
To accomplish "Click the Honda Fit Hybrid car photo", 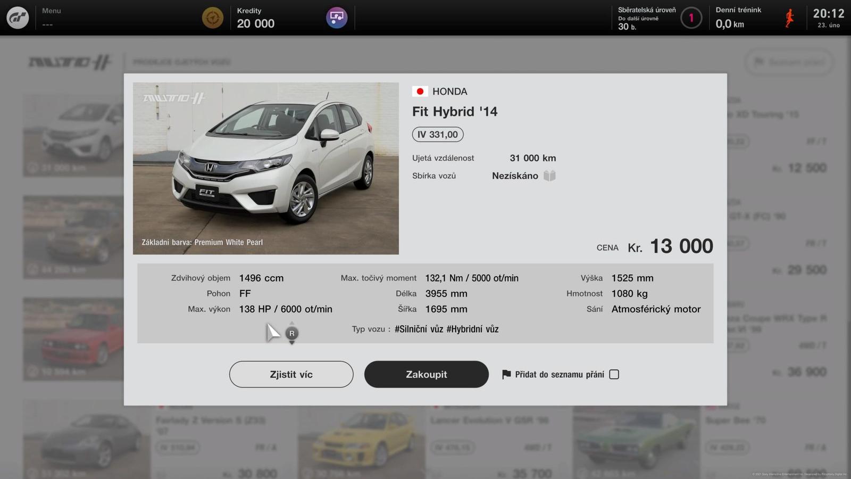I will (265, 168).
